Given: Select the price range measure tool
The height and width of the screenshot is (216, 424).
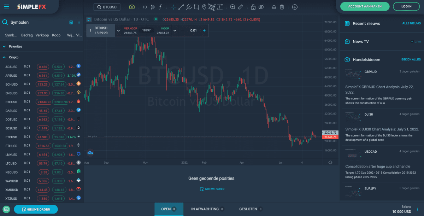Looking at the screenshot, I should [220, 7].
